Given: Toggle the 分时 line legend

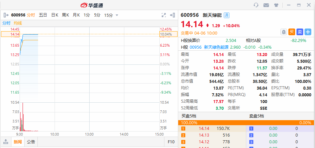Looking at the screenshot, I should click(x=6, y=23).
